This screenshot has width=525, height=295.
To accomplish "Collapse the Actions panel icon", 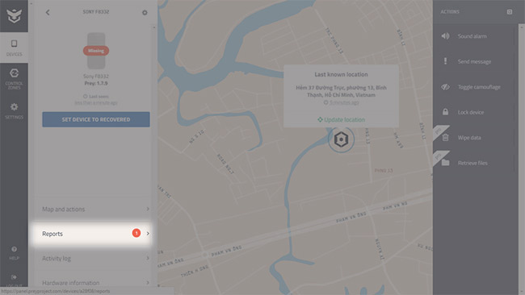I will [510, 12].
